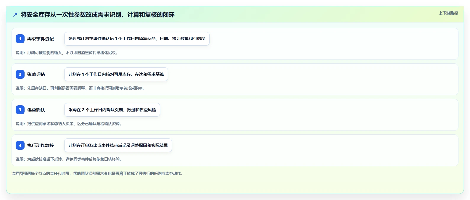Click the 上下游路径 label
470x200 pixels.
coord(448,13)
